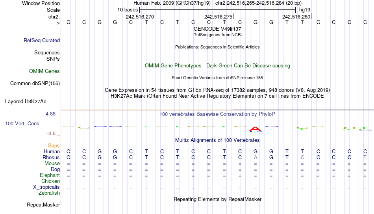Click the 10 bases scale label

(128, 10)
